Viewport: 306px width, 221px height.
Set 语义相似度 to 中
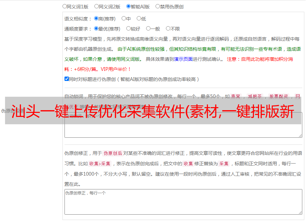[124, 18]
